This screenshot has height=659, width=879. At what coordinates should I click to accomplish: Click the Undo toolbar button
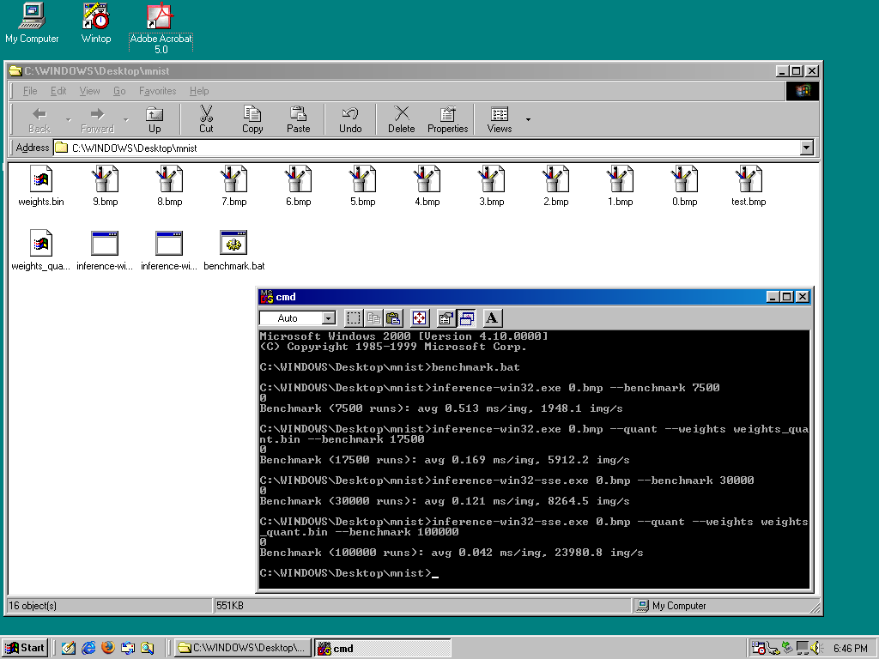pyautogui.click(x=350, y=119)
